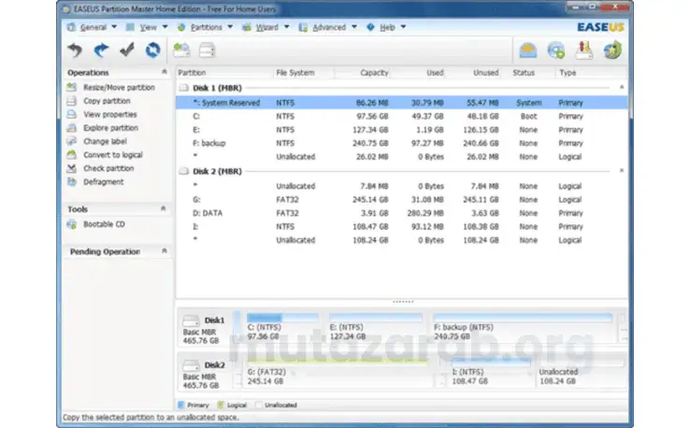Click the Copy partition link
Viewport: 690px width, 428px height.
click(x=107, y=101)
